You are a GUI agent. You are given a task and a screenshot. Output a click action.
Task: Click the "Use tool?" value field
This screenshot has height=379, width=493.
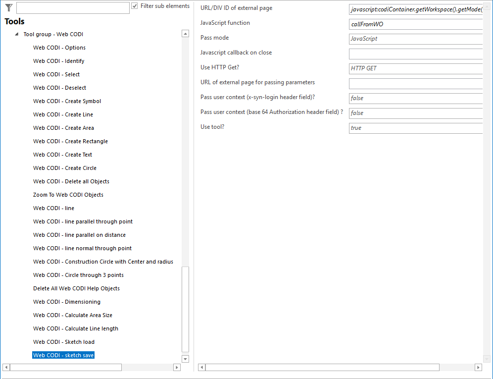pyautogui.click(x=416, y=128)
